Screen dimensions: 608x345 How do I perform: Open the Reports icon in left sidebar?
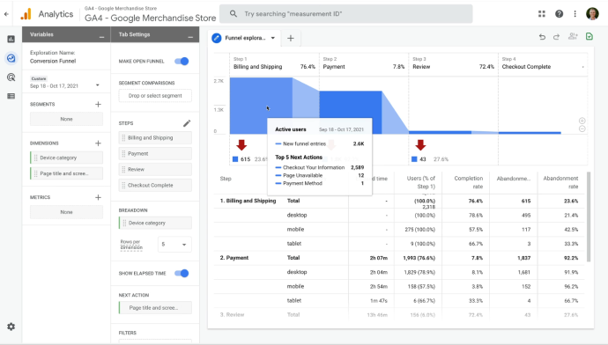pos(11,39)
